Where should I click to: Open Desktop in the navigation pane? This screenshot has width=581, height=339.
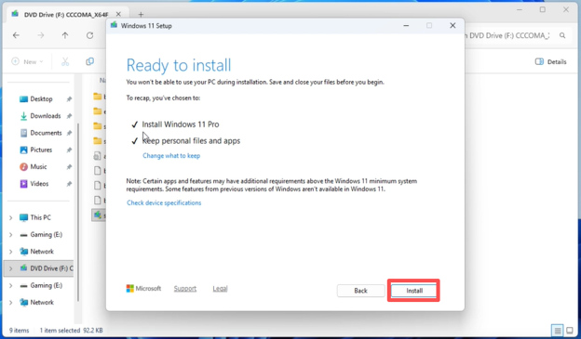click(x=41, y=98)
